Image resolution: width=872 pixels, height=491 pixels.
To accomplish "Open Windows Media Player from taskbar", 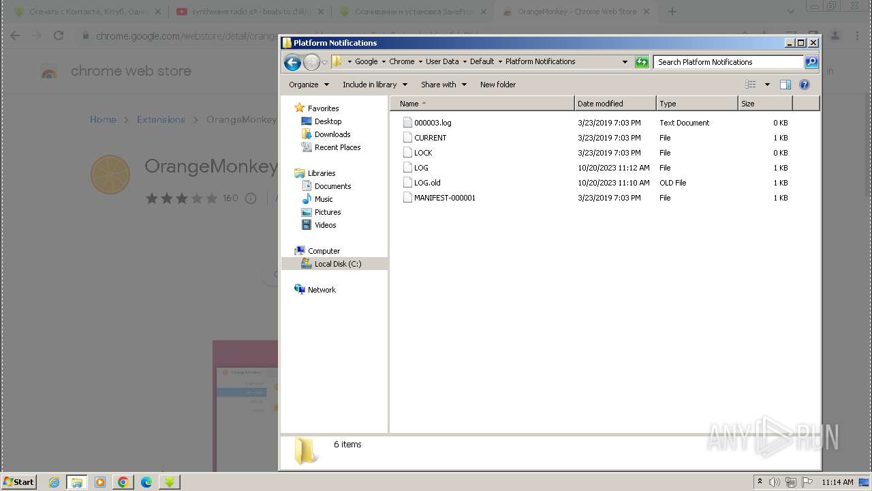I will pos(100,482).
